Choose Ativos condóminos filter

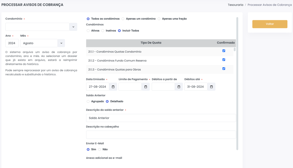click(x=88, y=31)
